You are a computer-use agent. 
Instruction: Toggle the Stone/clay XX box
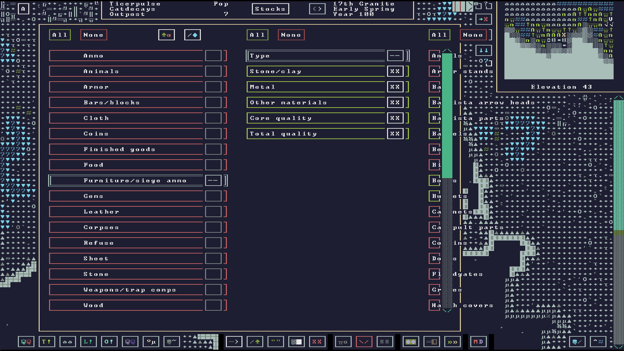(395, 71)
